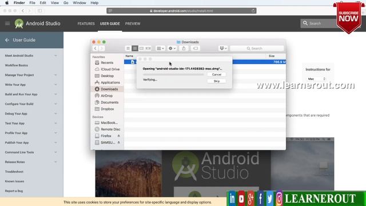Viewport: 366px width, 206px height.
Task: Reload the page with refresh icon
Action: point(253,11)
